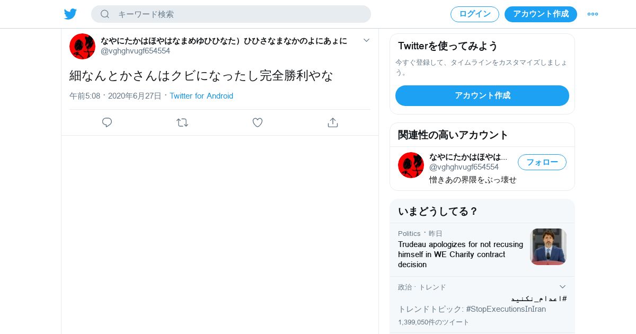636x334 pixels.
Task: Follow the account with フォロー button
Action: [542, 162]
